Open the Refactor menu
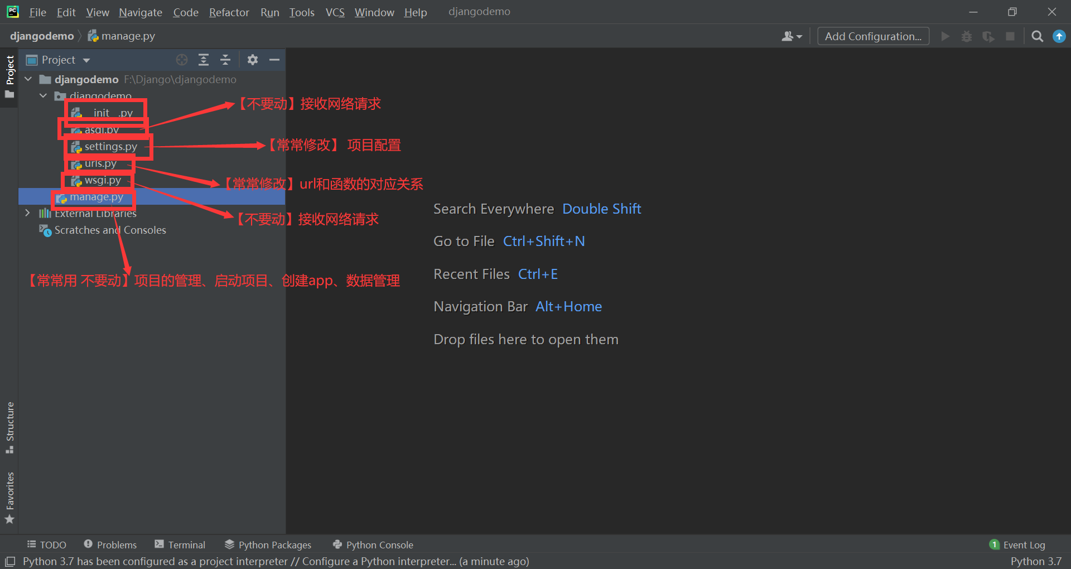The height and width of the screenshot is (569, 1071). pos(229,12)
